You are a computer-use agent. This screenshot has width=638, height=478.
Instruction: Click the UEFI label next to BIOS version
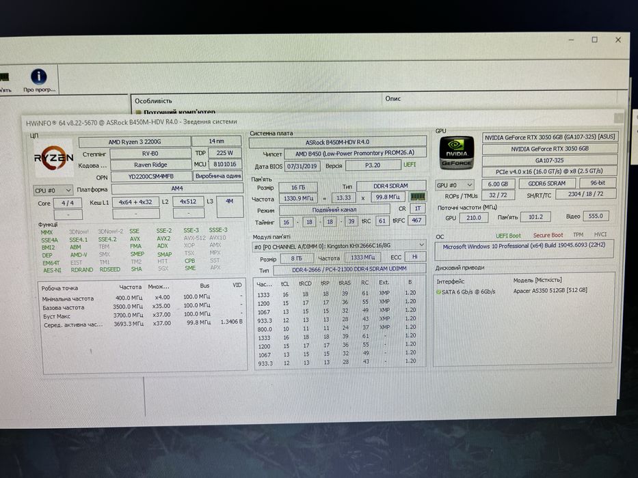point(410,165)
